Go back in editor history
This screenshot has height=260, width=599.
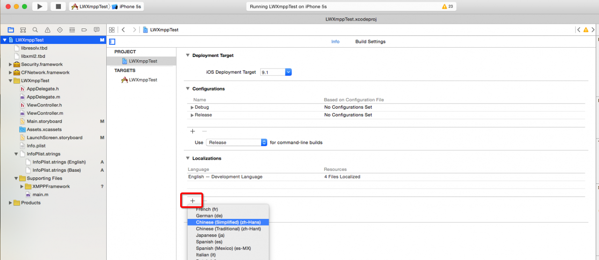point(124,29)
